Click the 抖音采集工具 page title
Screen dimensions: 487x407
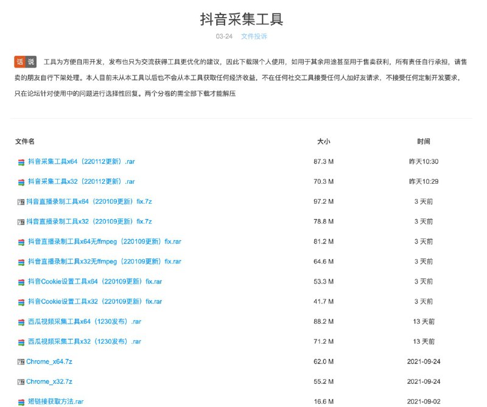pyautogui.click(x=241, y=19)
